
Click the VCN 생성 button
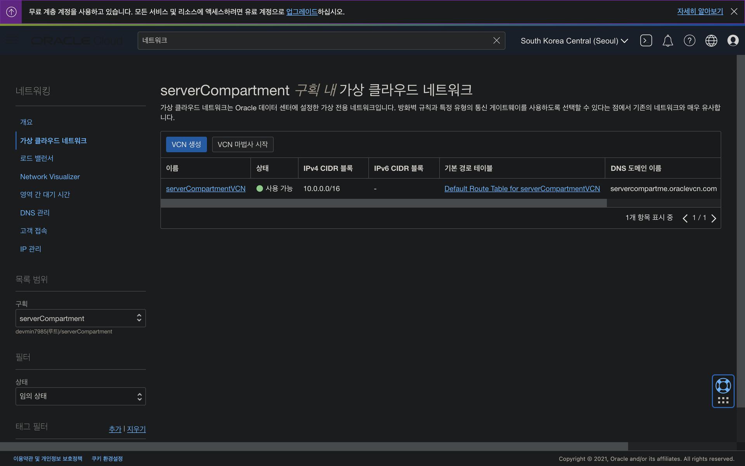tap(186, 144)
